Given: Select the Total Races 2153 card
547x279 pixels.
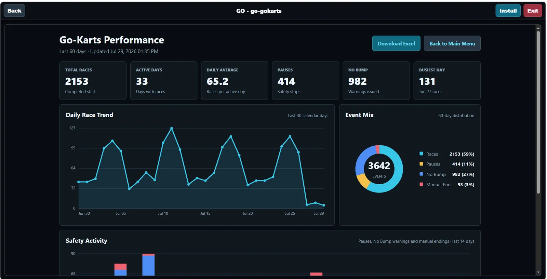Looking at the screenshot, I should (x=93, y=81).
